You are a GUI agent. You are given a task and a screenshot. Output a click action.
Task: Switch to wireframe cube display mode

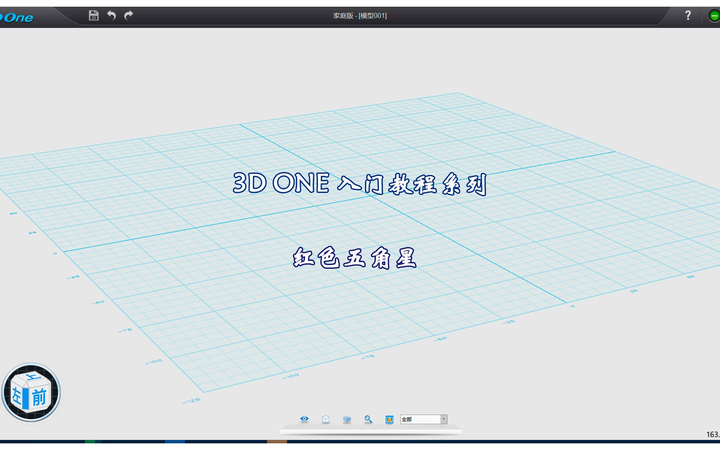coord(326,419)
